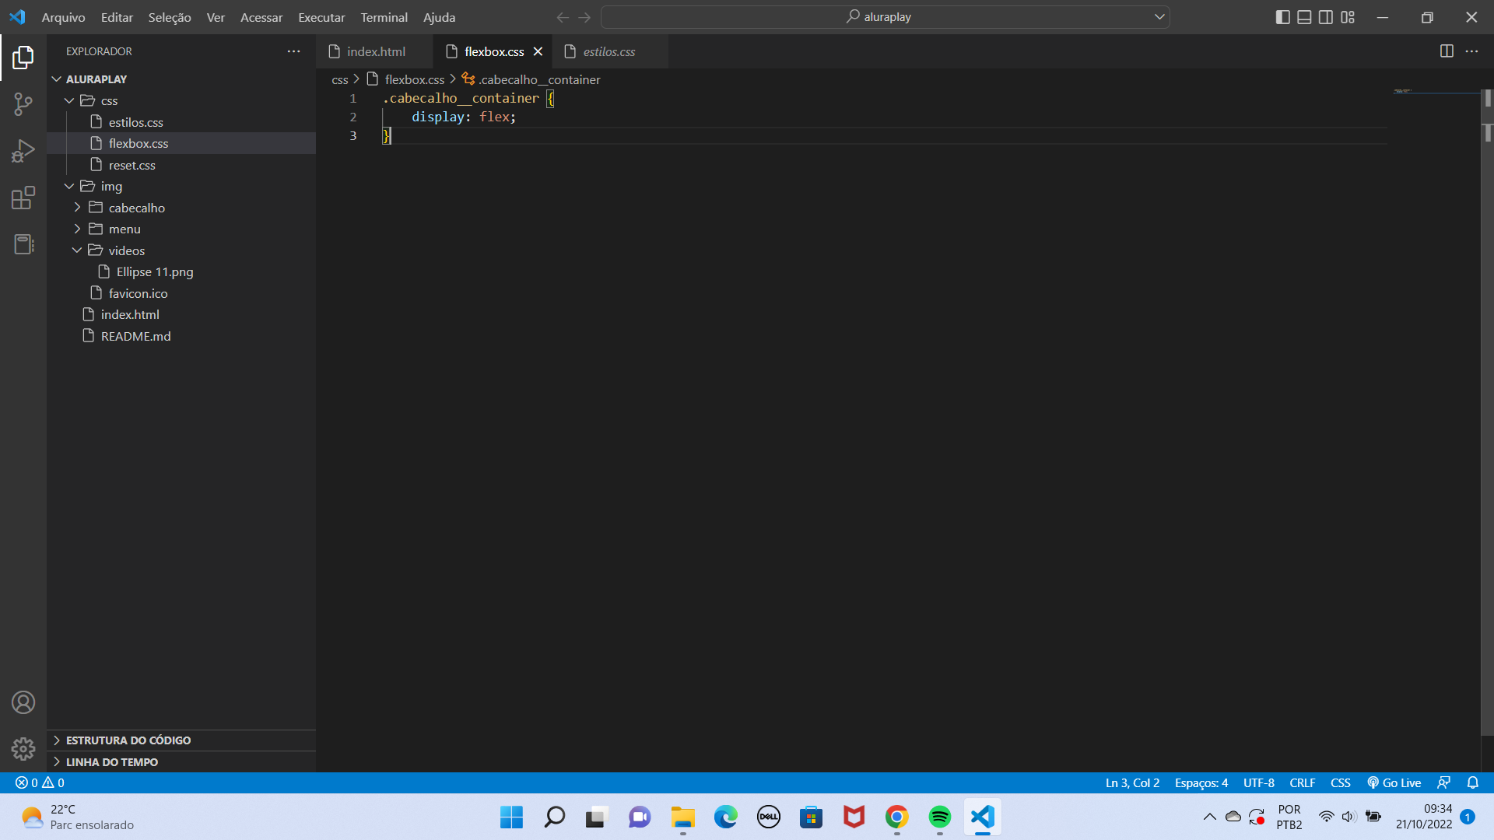The height and width of the screenshot is (840, 1494).
Task: Expand the cabecalho folder
Action: 181,208
